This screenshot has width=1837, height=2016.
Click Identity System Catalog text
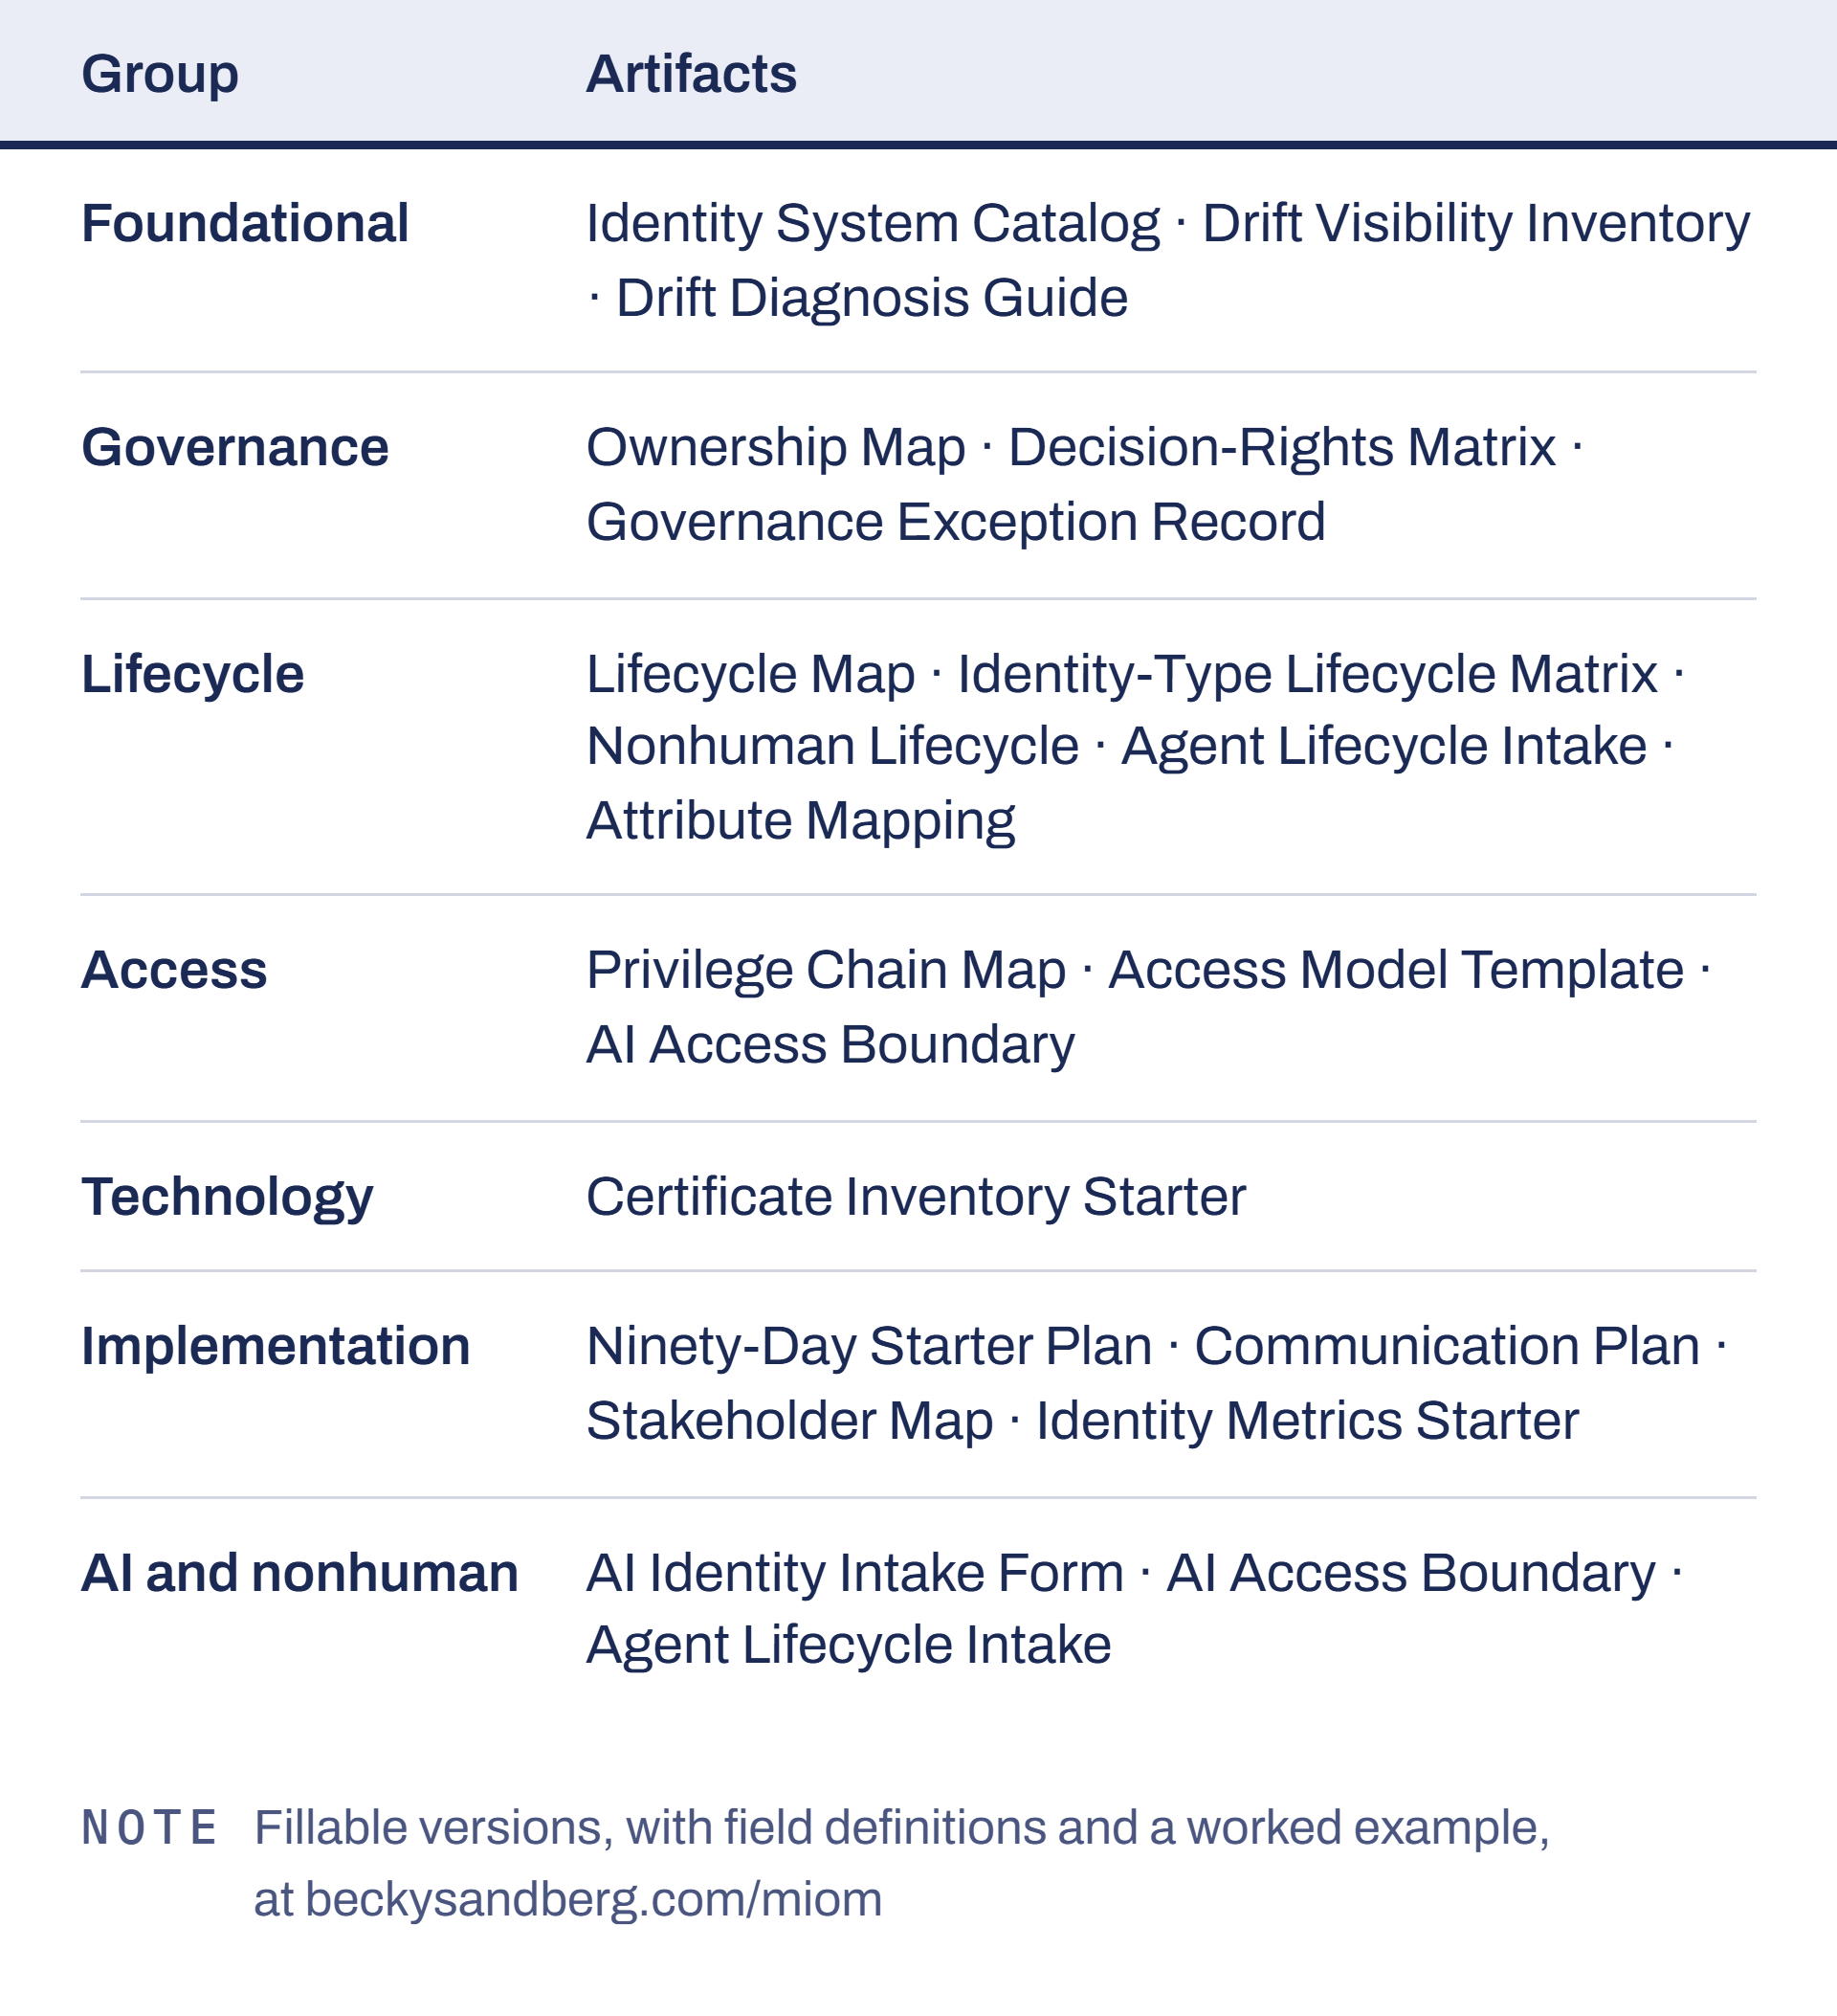[873, 223]
